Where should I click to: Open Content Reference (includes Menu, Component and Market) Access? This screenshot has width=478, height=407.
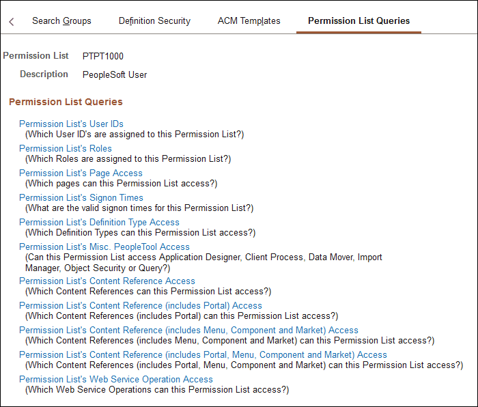click(188, 330)
